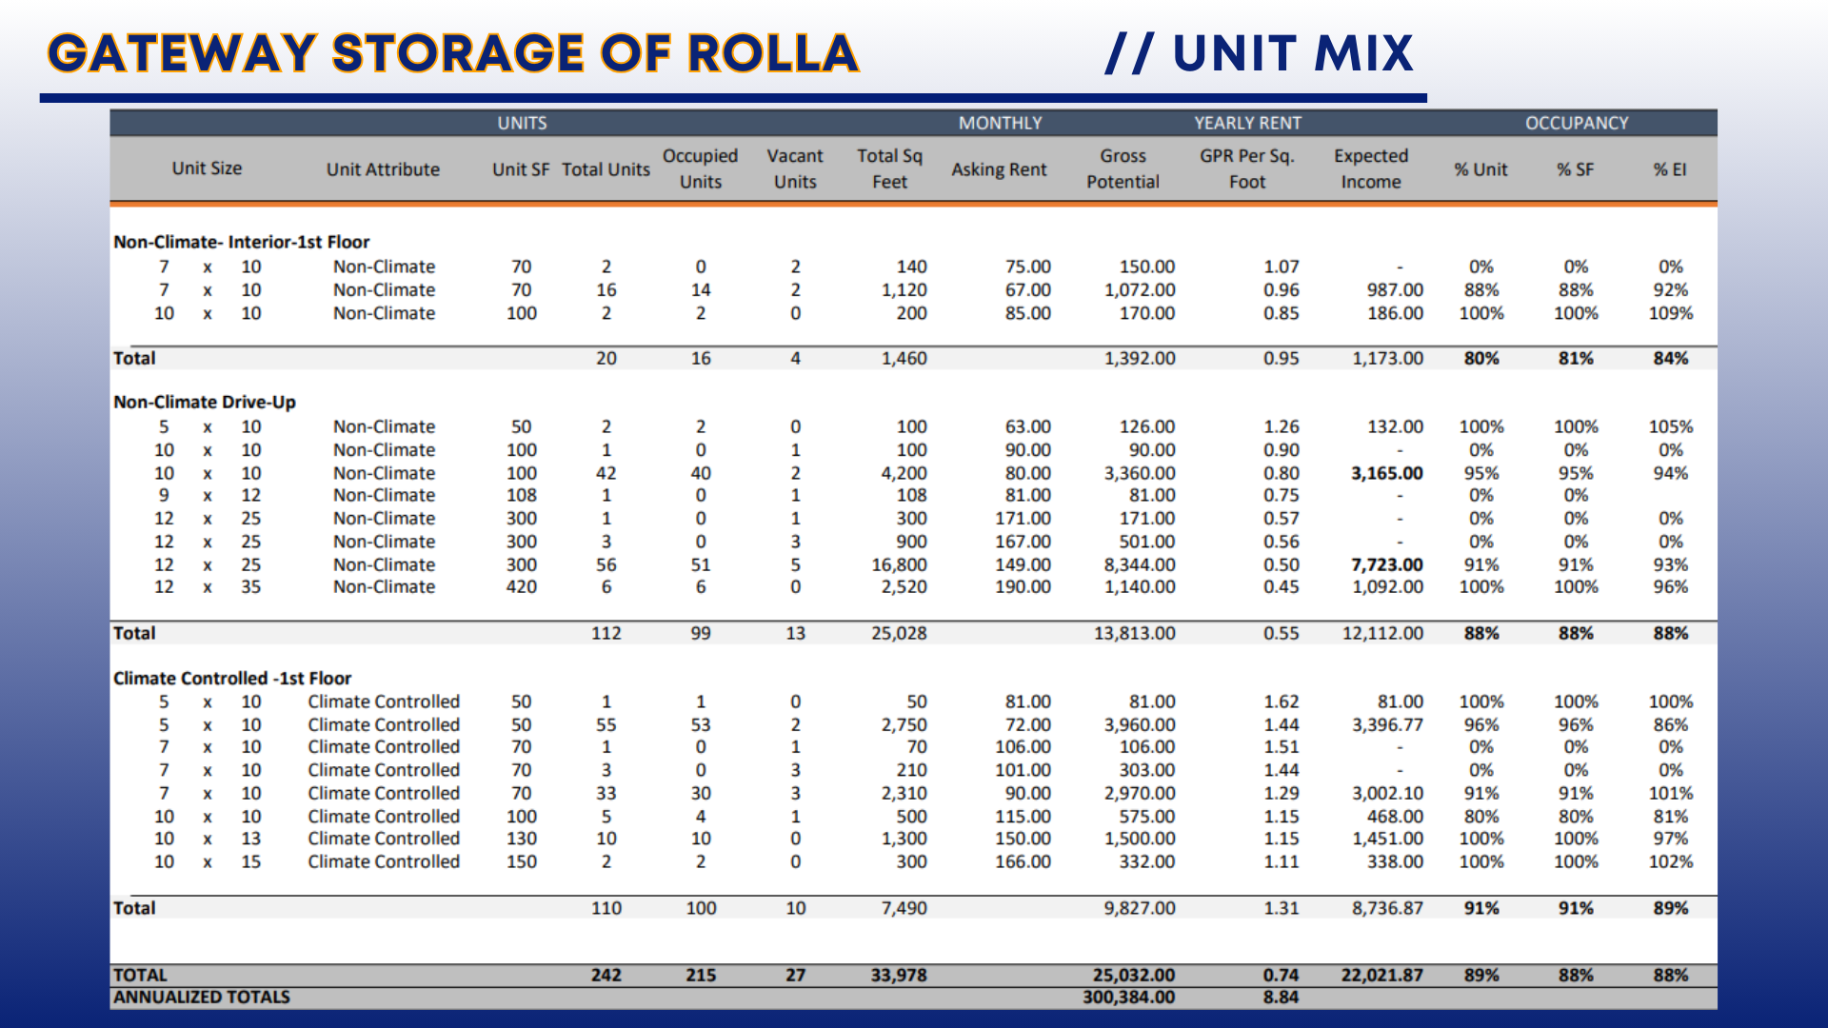Select the total sq feet '4,200'
Screen dimensions: 1828x1028
[x=904, y=473]
